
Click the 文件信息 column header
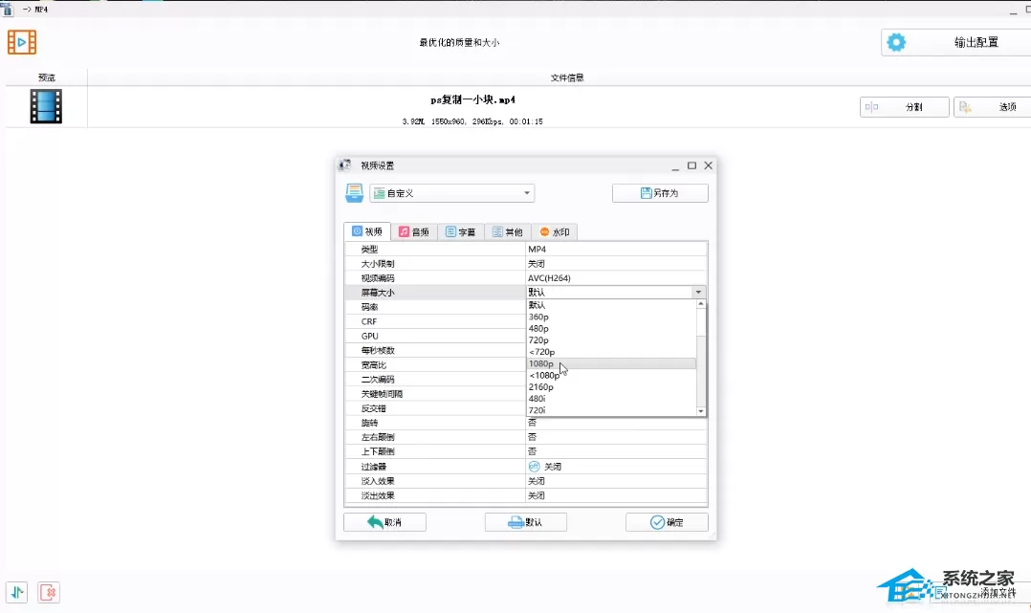pos(567,77)
